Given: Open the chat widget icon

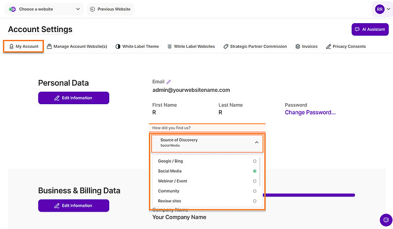Looking at the screenshot, I should point(385,220).
